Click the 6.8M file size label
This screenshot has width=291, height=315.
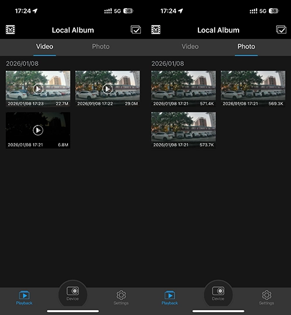tap(63, 145)
